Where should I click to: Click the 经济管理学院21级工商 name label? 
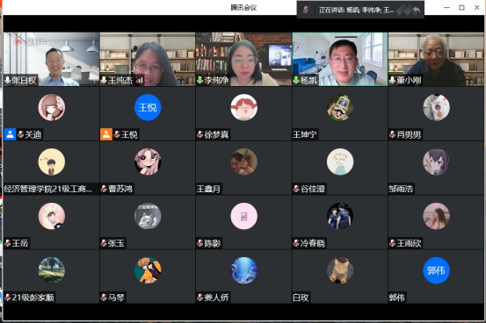pos(48,189)
